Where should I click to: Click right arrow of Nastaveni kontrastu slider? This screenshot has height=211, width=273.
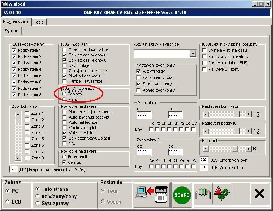pyautogui.click(x=248, y=114)
